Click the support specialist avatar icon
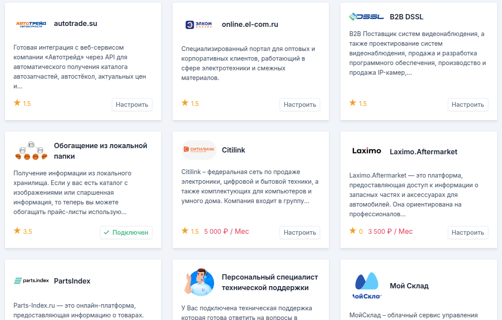This screenshot has width=502, height=320. tap(199, 282)
